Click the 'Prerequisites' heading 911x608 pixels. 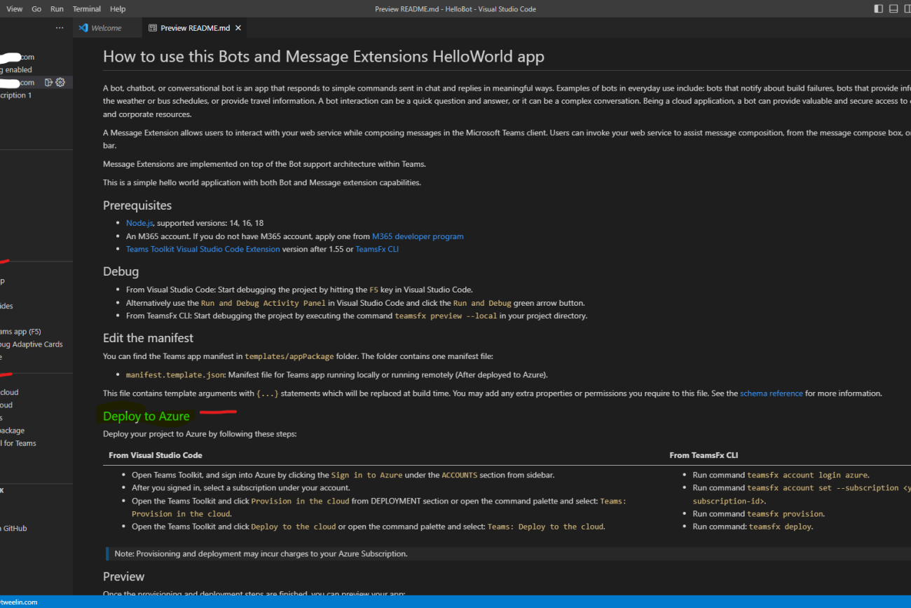137,205
